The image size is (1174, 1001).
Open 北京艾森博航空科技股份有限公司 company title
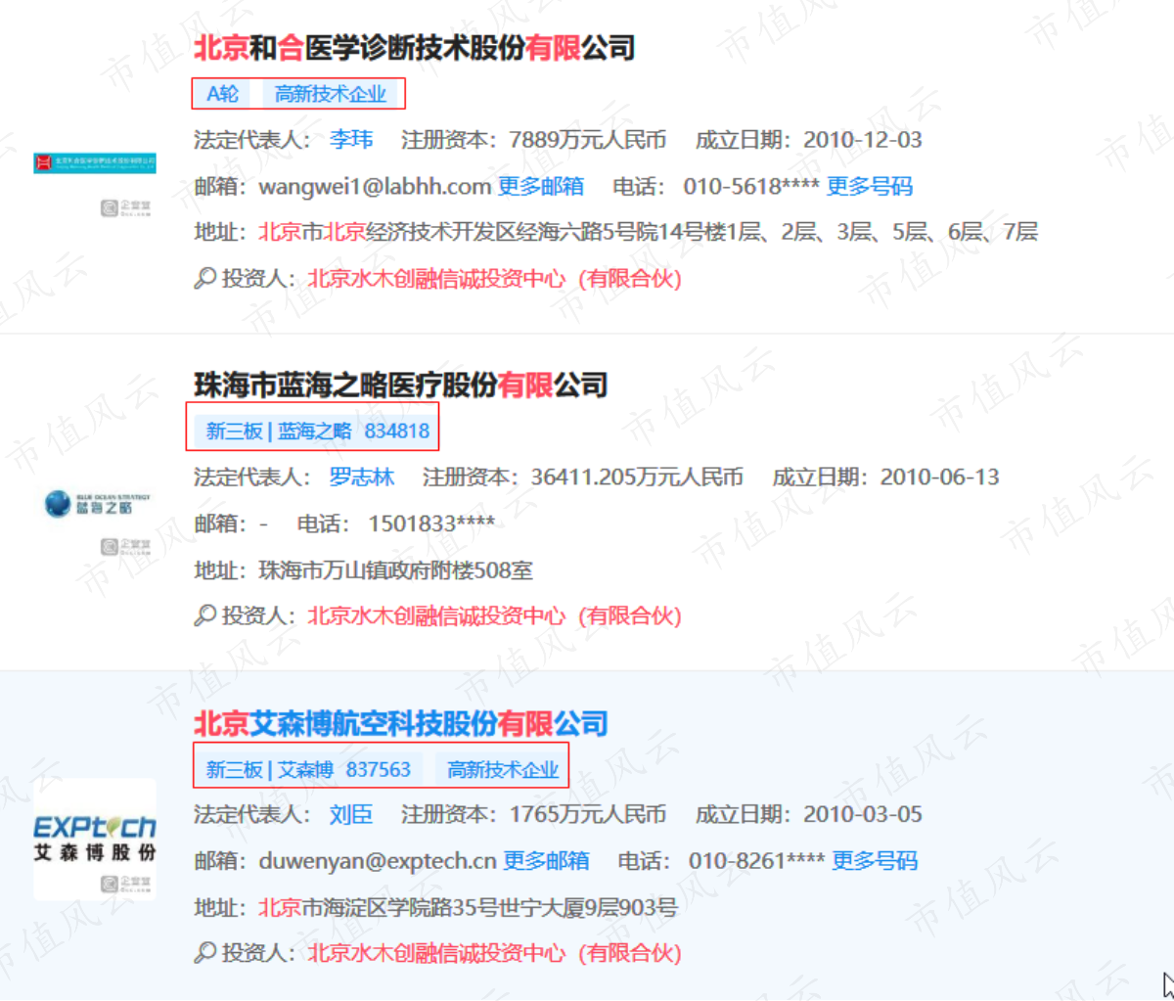pyautogui.click(x=401, y=723)
